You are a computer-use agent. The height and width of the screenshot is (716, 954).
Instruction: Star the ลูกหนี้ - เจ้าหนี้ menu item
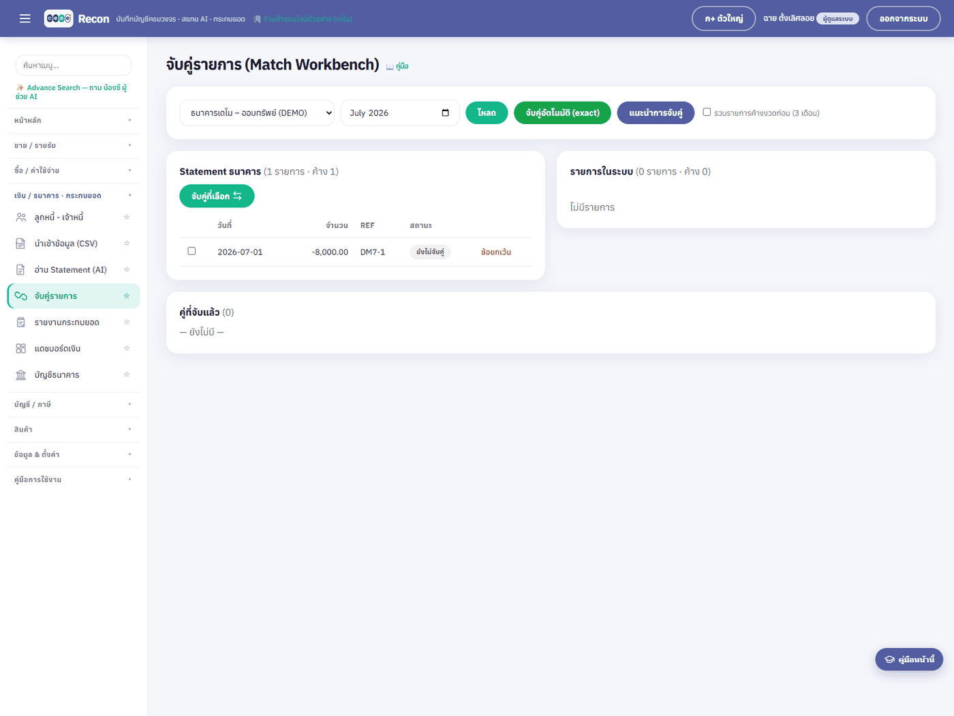127,217
